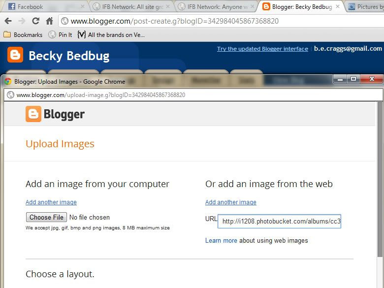Switch to the Pictures tab
The image size is (384, 288).
(365, 6)
